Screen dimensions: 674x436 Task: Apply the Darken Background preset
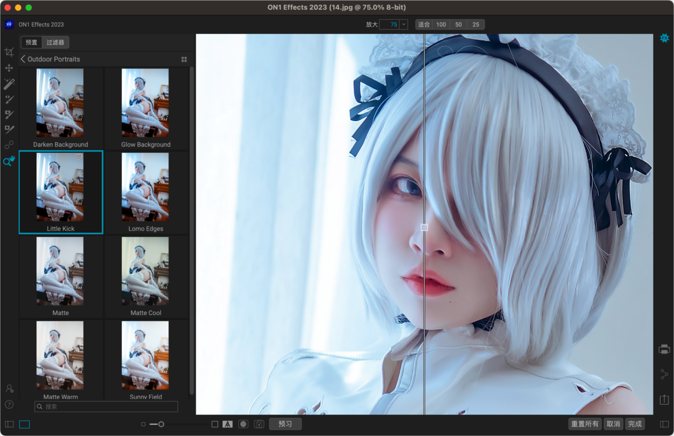pos(61,108)
